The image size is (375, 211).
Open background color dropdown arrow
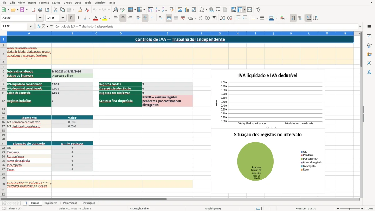pos(109,18)
